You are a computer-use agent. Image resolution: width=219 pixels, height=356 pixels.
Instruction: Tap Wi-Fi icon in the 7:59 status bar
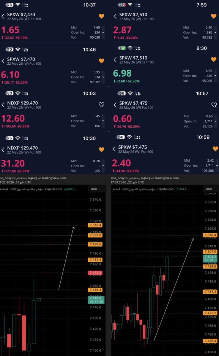130,5
